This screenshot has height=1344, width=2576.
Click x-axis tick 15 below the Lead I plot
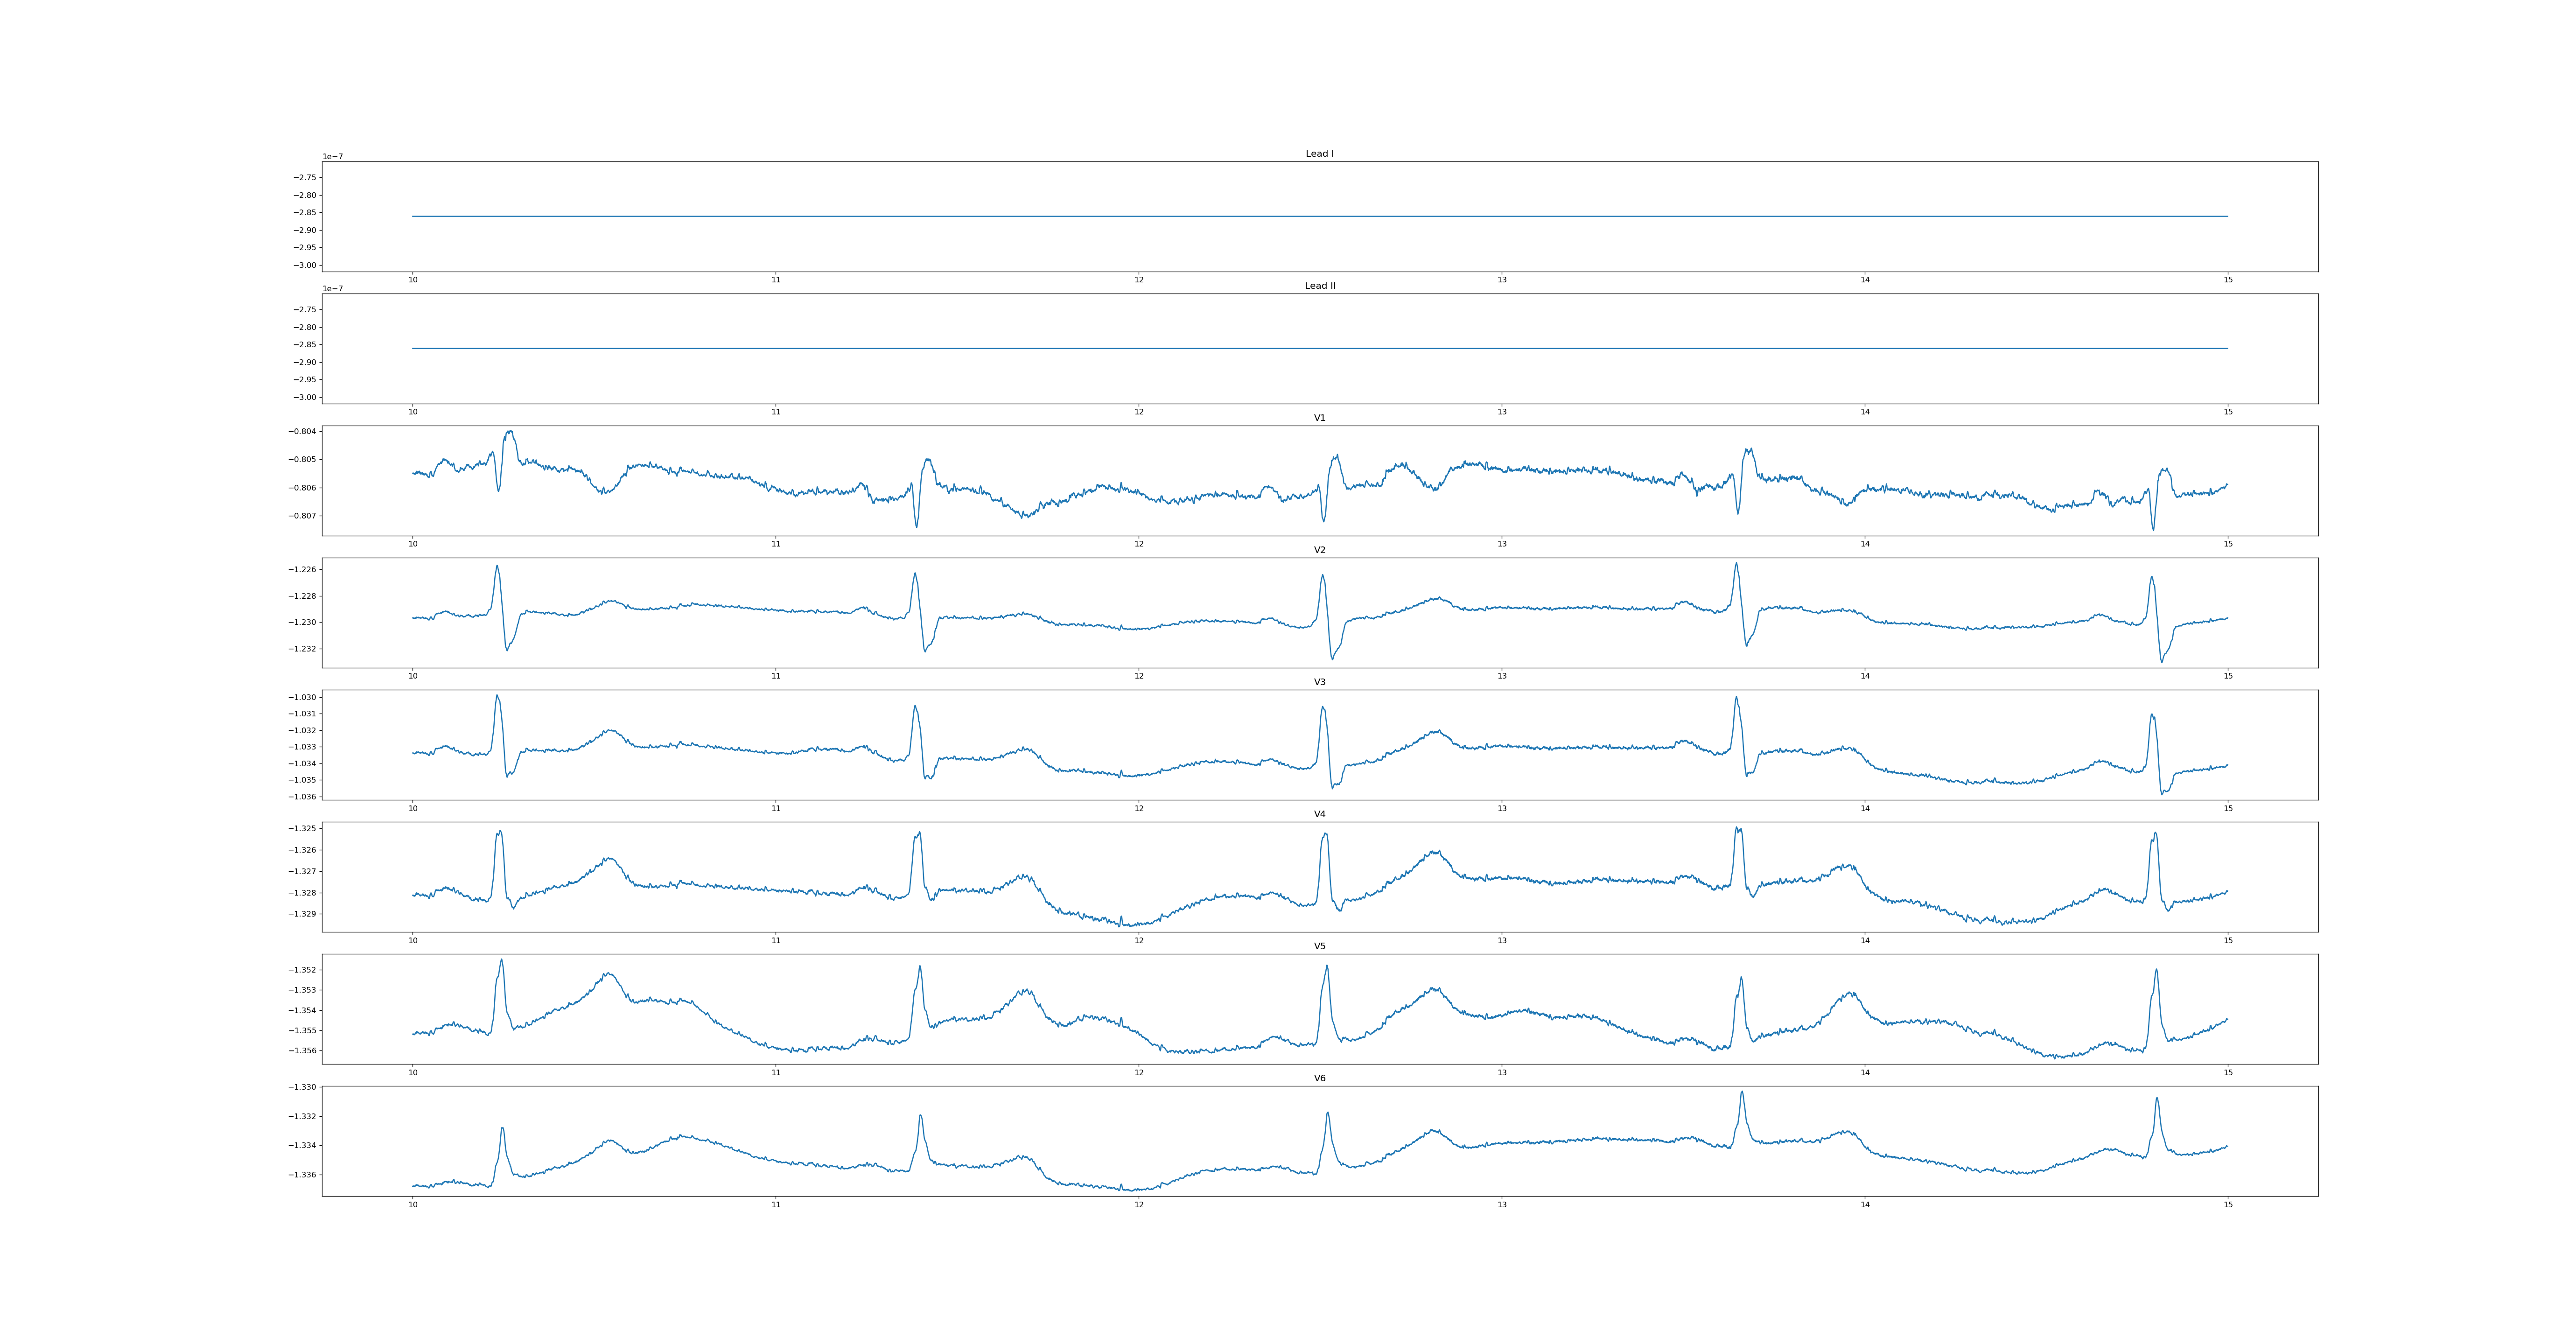(2228, 280)
